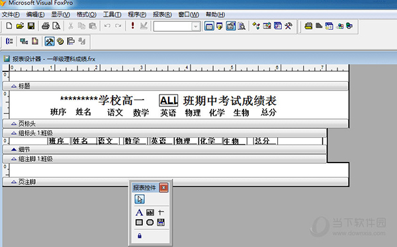This screenshot has height=247, width=397.
Task: Select the Field control tool
Action: 150,213
